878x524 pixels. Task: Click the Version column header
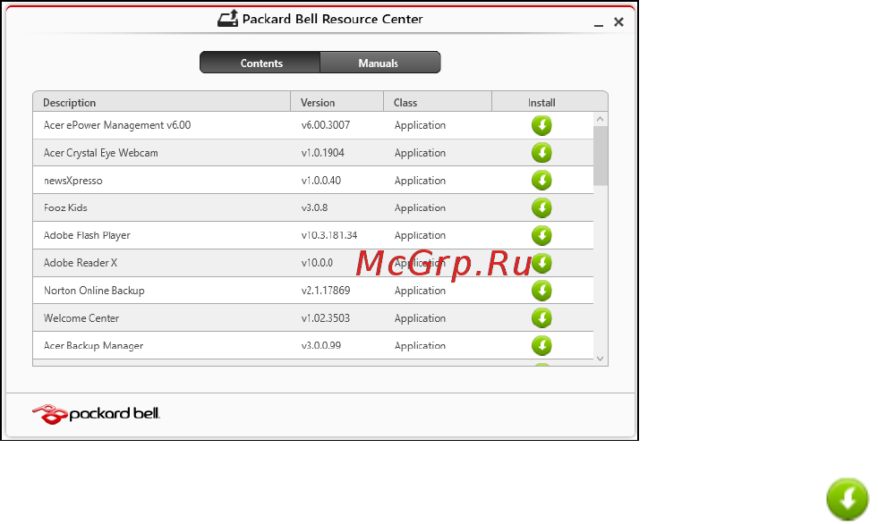pyautogui.click(x=337, y=102)
